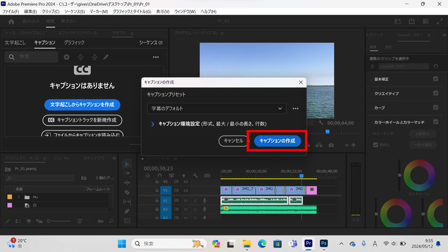Open the Lumetri カラー effect dropdown
The height and width of the screenshot is (252, 448).
tap(404, 66)
